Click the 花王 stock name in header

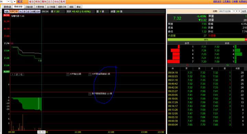(20, 2)
